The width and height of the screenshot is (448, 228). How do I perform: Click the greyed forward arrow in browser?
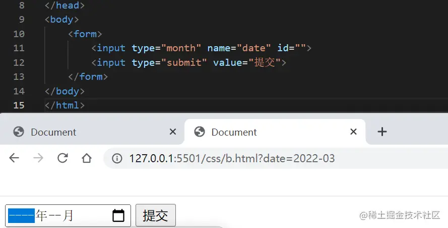pyautogui.click(x=38, y=158)
